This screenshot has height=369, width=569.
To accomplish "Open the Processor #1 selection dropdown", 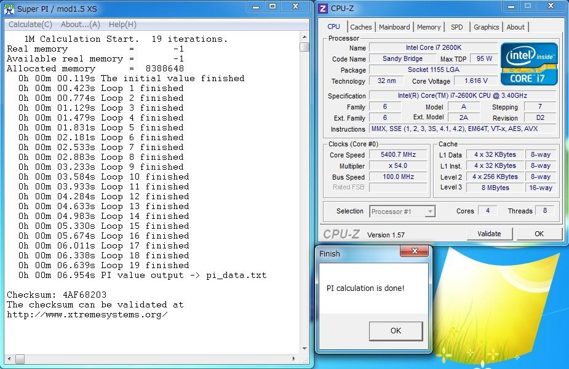I will click(x=402, y=211).
